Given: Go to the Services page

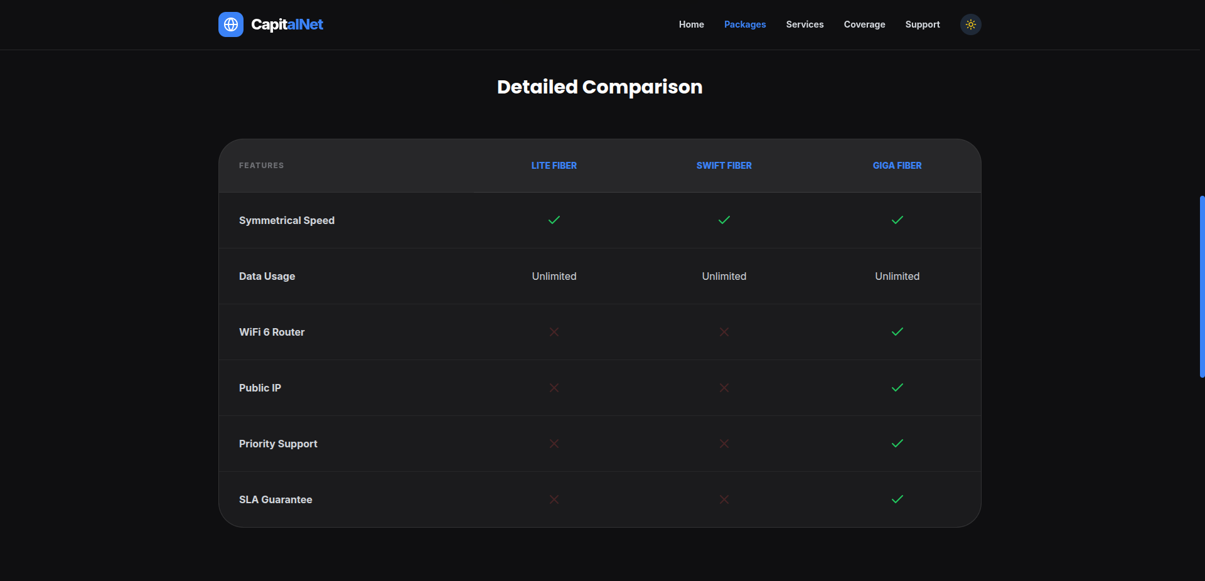Looking at the screenshot, I should coord(805,24).
